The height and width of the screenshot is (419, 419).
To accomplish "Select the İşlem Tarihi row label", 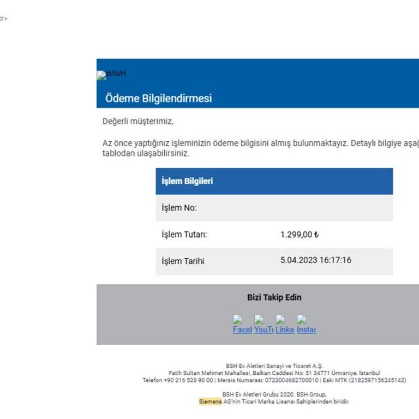I will pyautogui.click(x=183, y=261).
